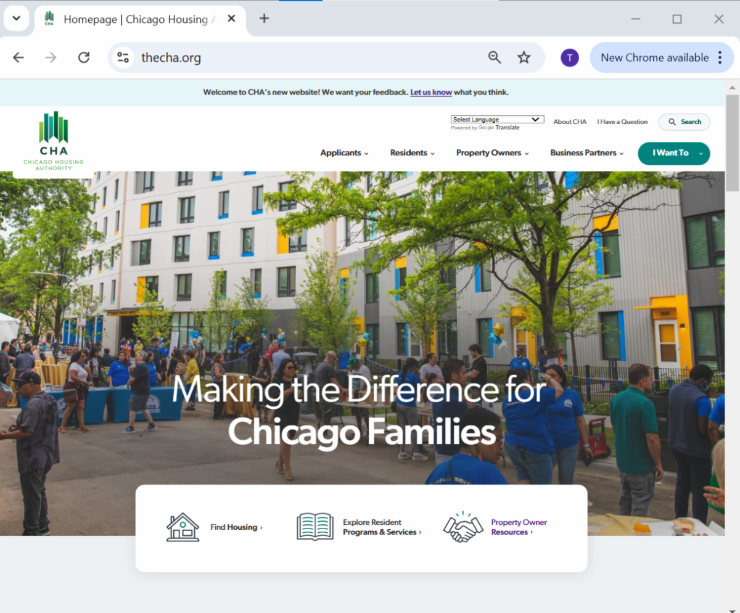Select the Homepage Chicago Housing tab
The height and width of the screenshot is (613, 740).
click(140, 19)
